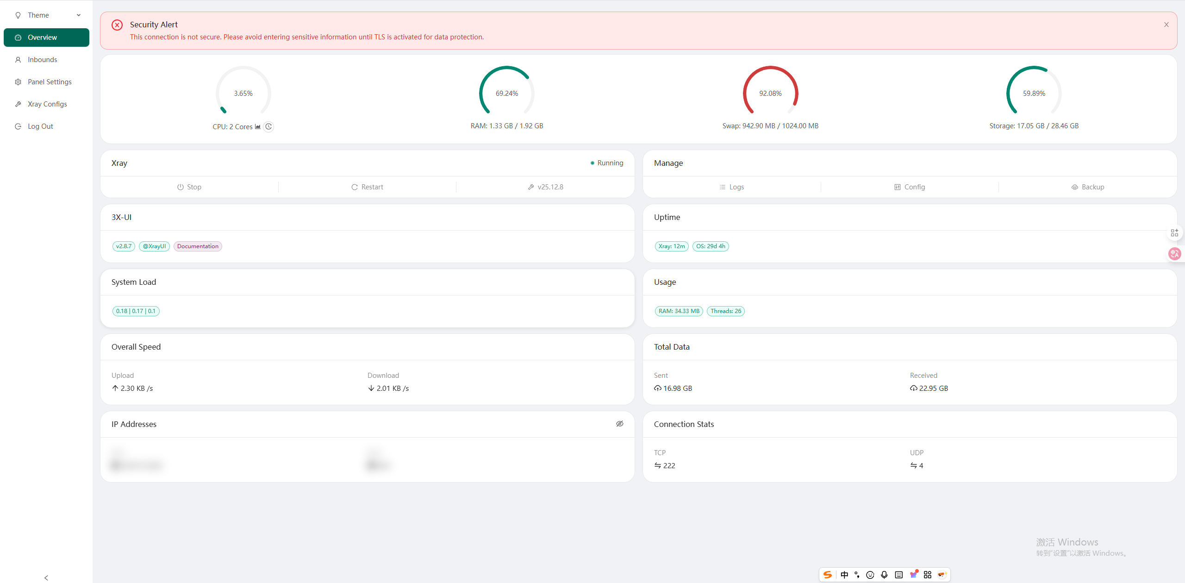The width and height of the screenshot is (1185, 583).
Task: Toggle IP Addresses visibility eye icon
Action: (619, 424)
